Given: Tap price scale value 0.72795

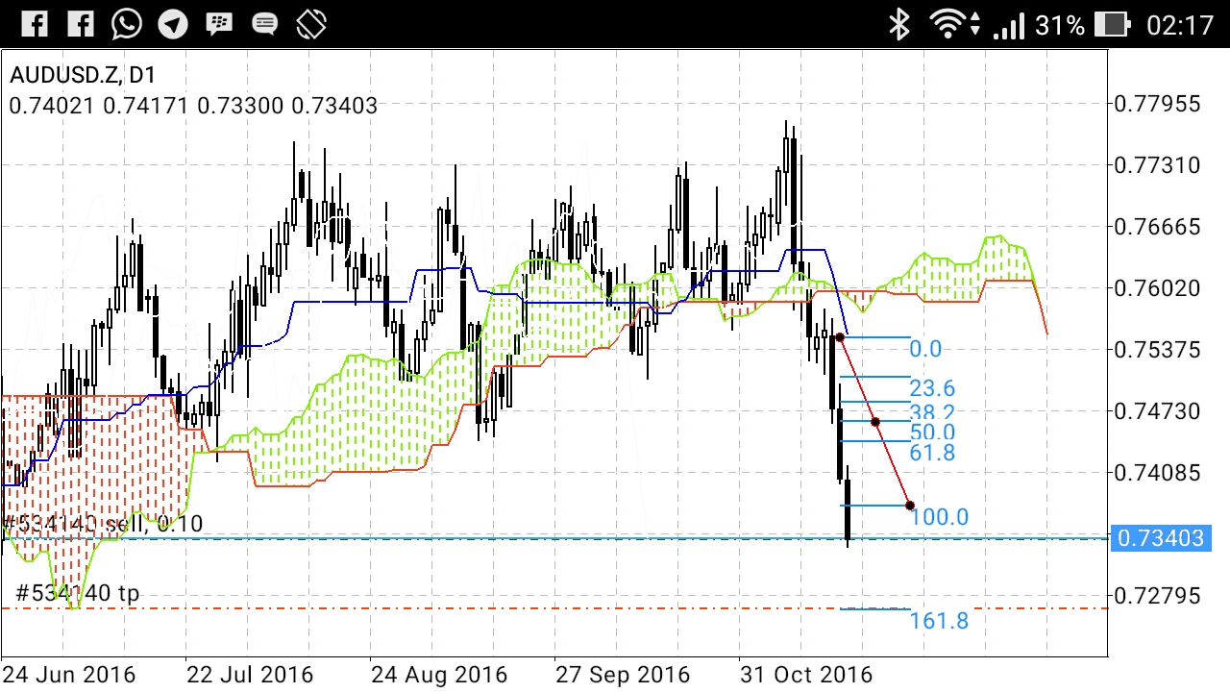Looking at the screenshot, I should (1157, 596).
